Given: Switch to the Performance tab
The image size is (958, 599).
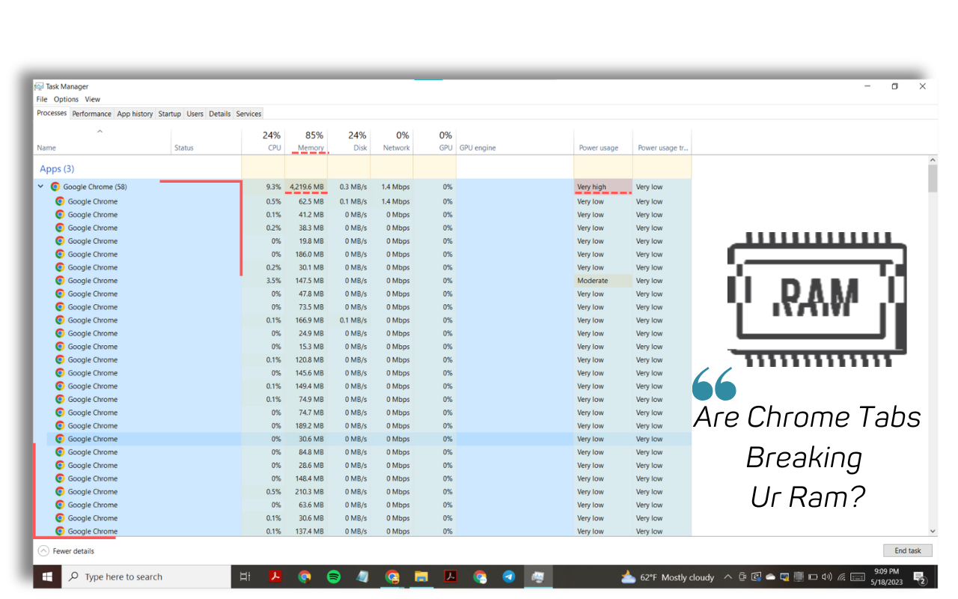Looking at the screenshot, I should [x=92, y=114].
